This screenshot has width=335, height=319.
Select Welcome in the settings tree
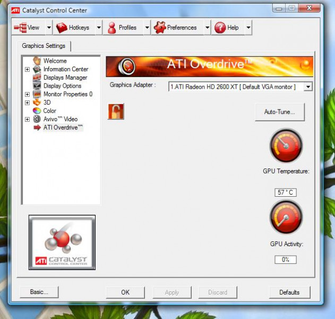click(55, 61)
